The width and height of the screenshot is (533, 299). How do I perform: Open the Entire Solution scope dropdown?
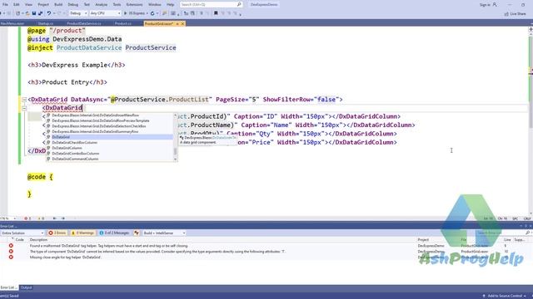click(x=22, y=233)
